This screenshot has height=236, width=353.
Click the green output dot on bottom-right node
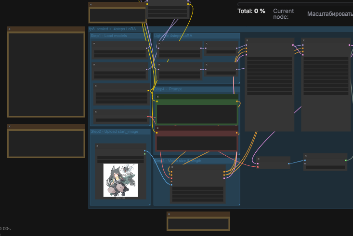[x=346, y=160]
